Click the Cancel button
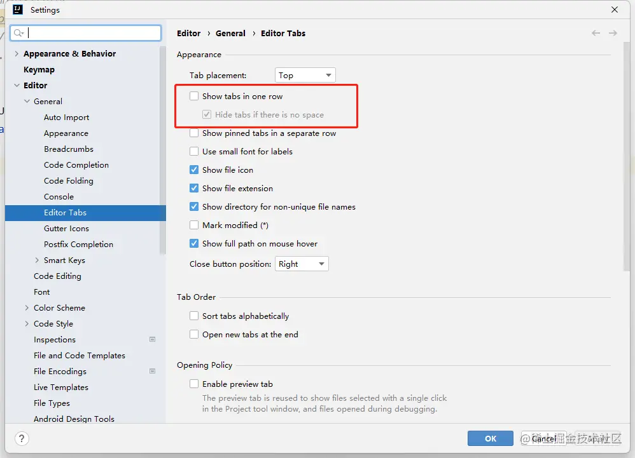 [x=543, y=438]
